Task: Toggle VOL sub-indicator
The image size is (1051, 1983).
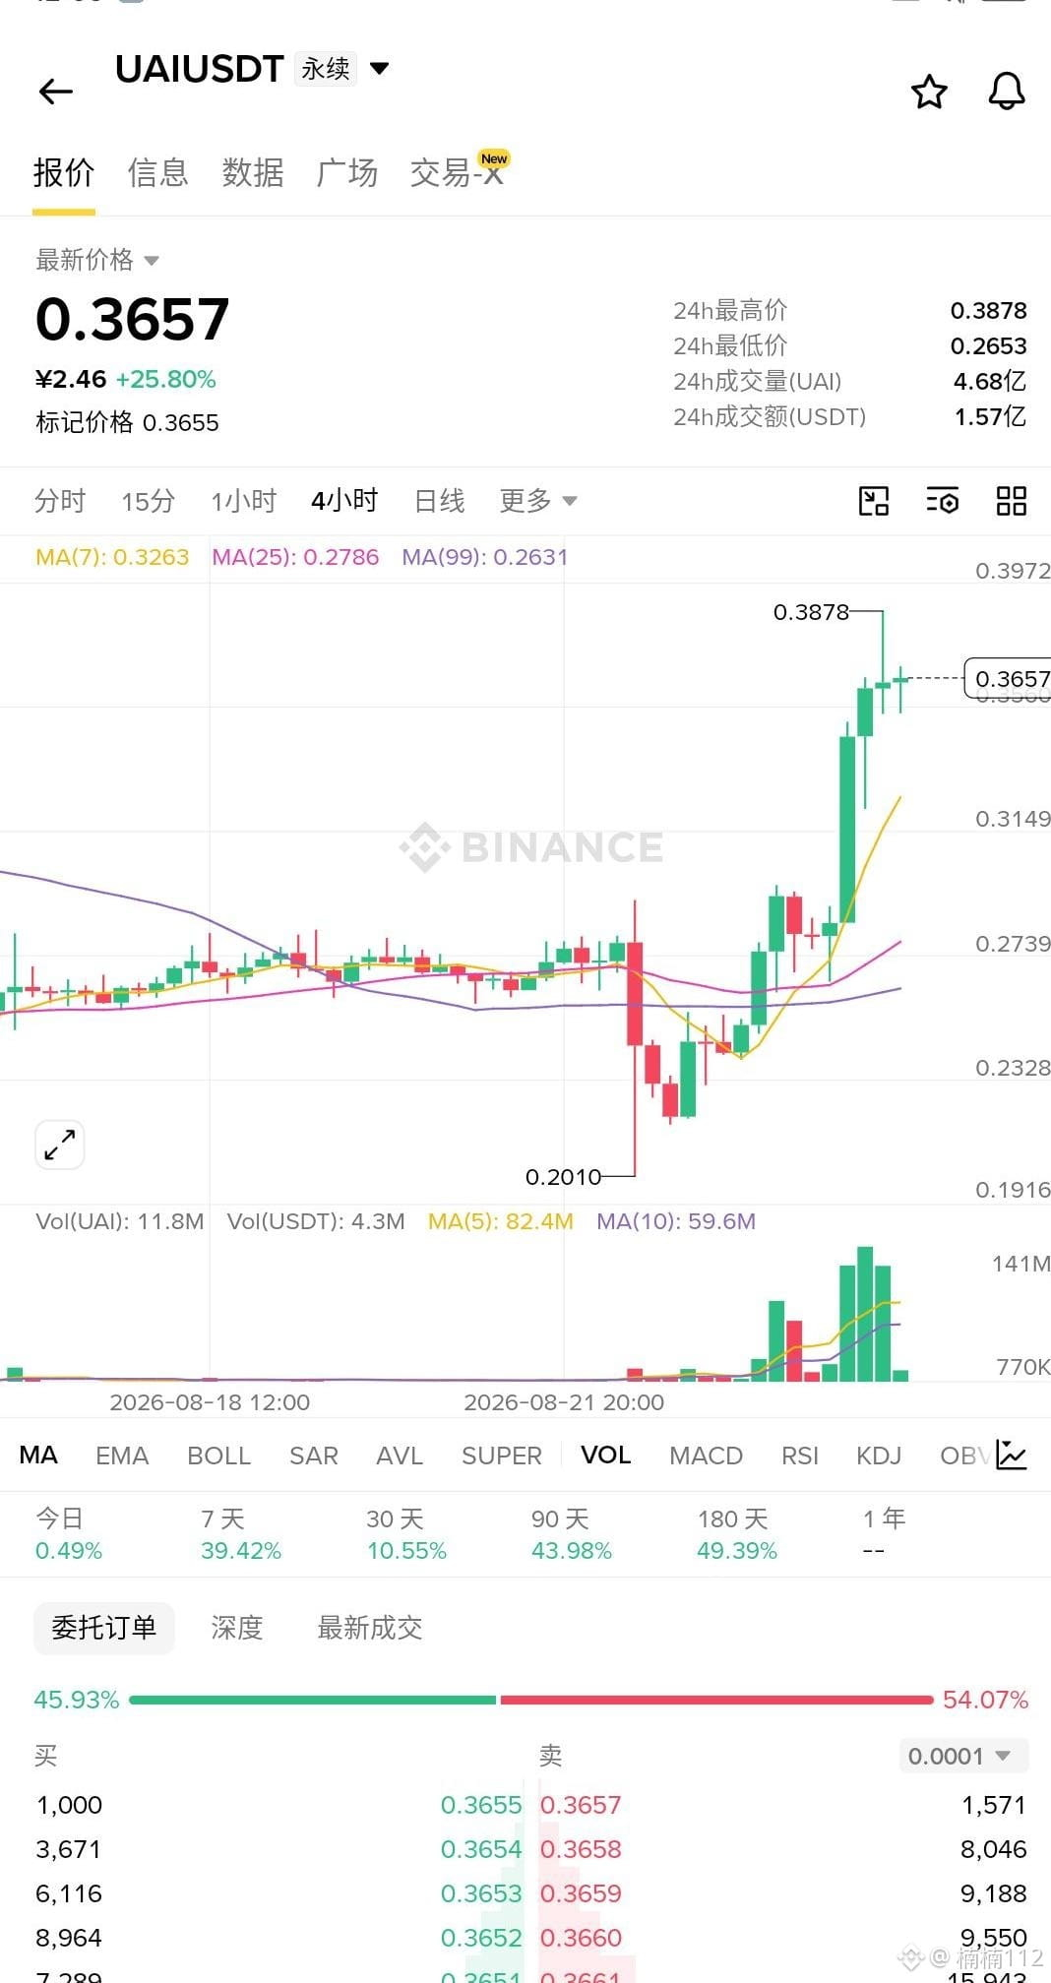Action: (x=606, y=1455)
